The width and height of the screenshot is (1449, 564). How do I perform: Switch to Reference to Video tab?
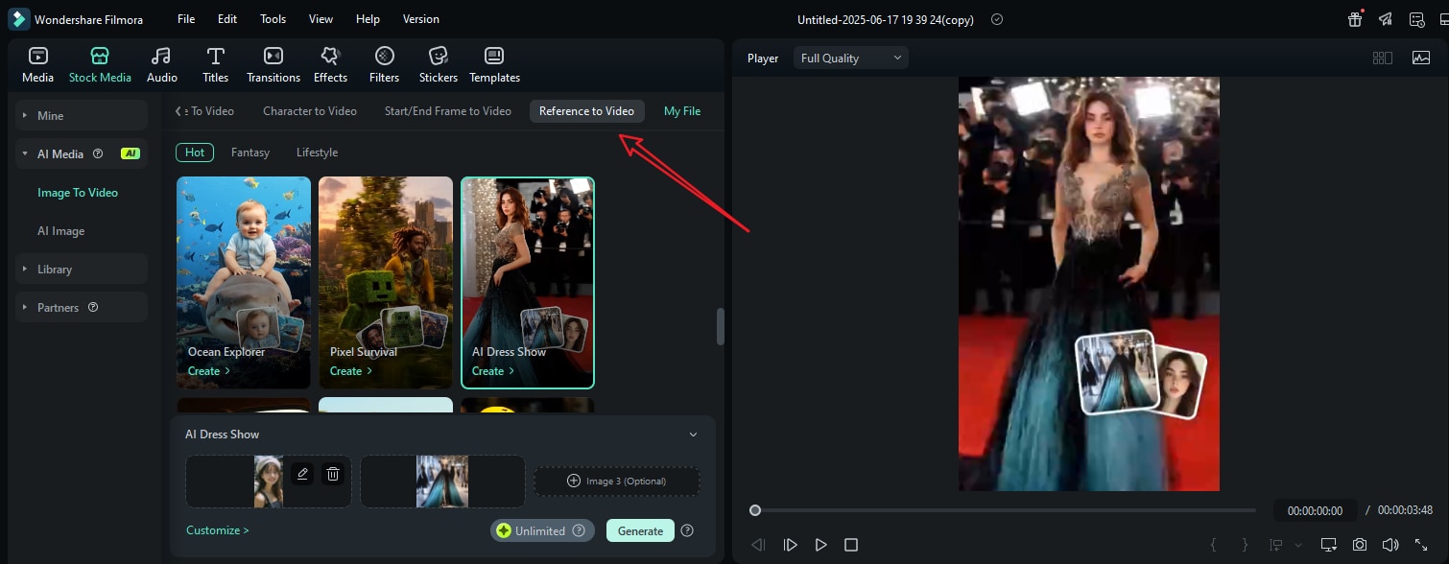point(586,111)
